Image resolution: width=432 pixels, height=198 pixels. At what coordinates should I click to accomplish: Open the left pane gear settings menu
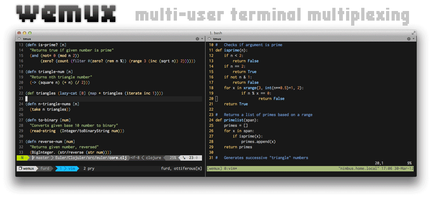pos(199,39)
